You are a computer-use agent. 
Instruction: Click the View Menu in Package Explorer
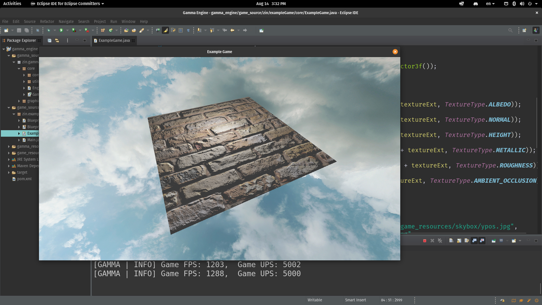click(x=67, y=40)
